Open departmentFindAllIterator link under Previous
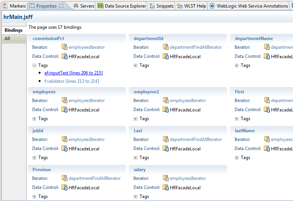Image resolution: width=293 pixels, height=201 pixels. 95,178
